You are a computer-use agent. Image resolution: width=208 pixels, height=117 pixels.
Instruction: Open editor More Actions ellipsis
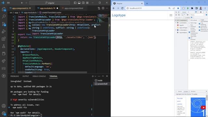pos(107,8)
